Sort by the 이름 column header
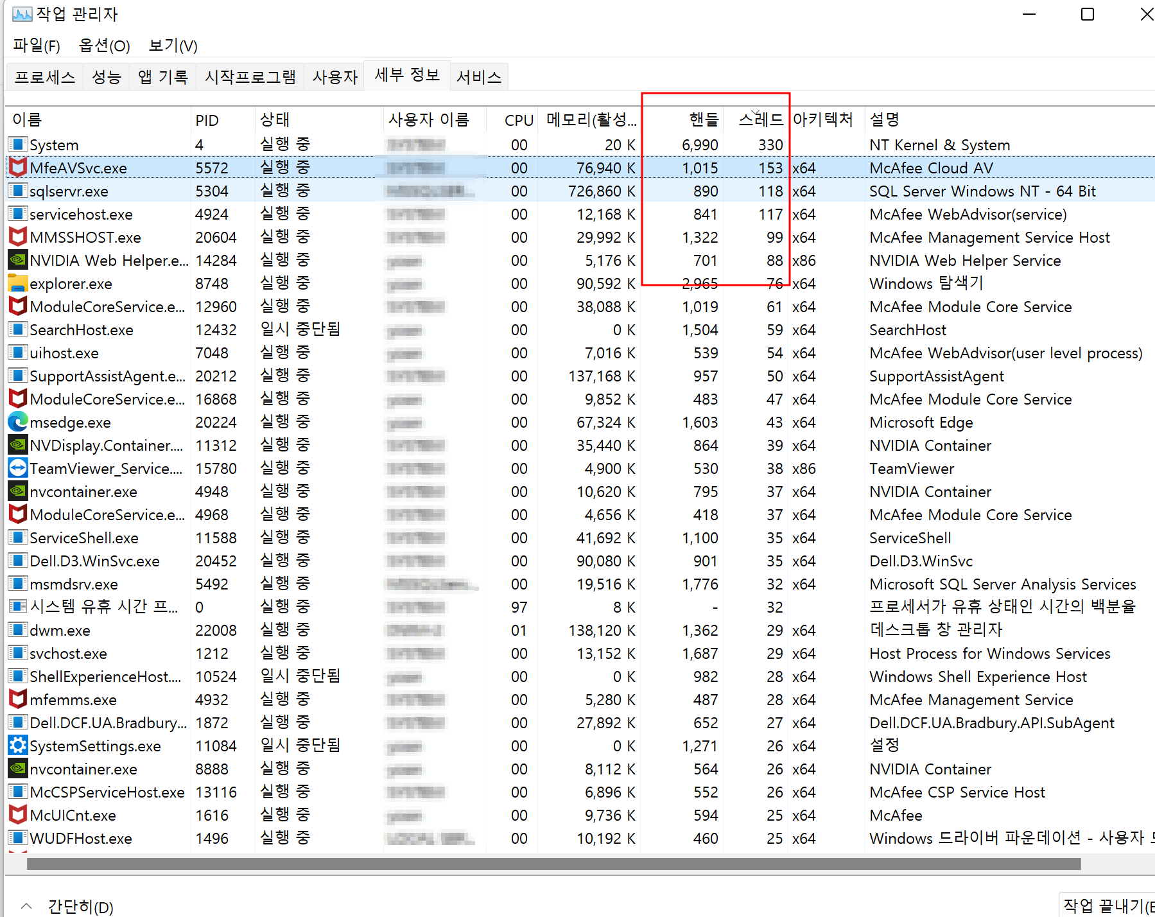1155x917 pixels. 98,119
